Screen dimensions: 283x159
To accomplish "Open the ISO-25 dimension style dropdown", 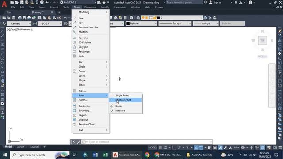I will [x=50, y=23].
